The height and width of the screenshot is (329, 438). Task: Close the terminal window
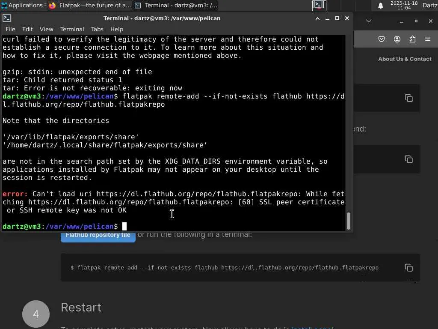[347, 18]
